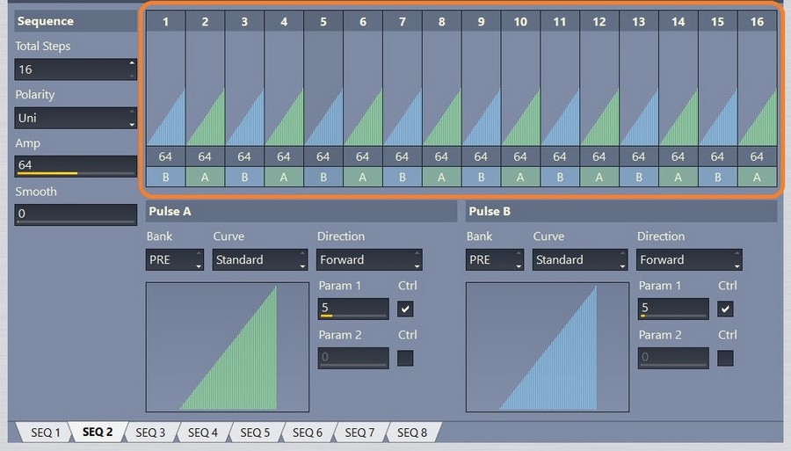The image size is (791, 451).
Task: Open the Polarity dropdown set to Uni
Action: [76, 118]
